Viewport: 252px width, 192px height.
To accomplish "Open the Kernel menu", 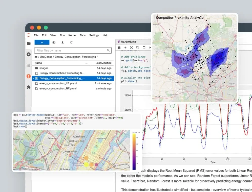I will click(72, 35).
